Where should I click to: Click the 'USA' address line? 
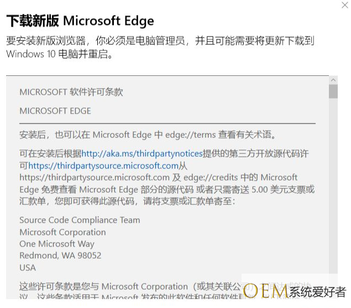28,268
